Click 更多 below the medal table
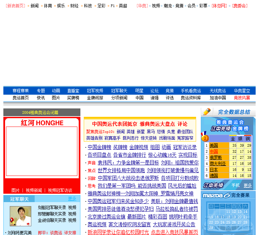This screenshot has width=259, height=235. tap(248, 185)
